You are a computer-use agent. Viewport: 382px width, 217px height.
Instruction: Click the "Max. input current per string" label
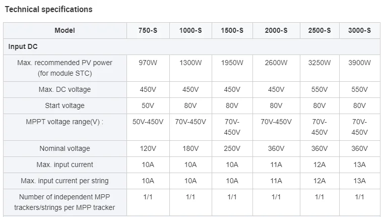[x=65, y=181]
